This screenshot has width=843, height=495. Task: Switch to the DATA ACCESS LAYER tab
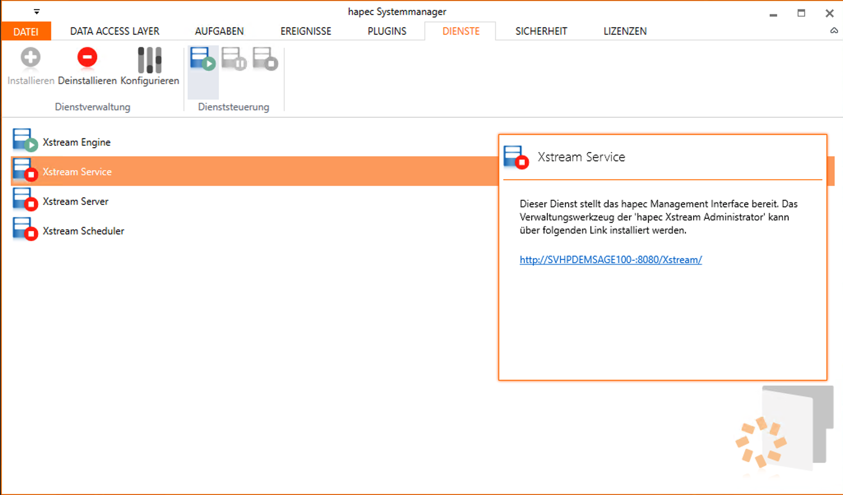coord(115,31)
